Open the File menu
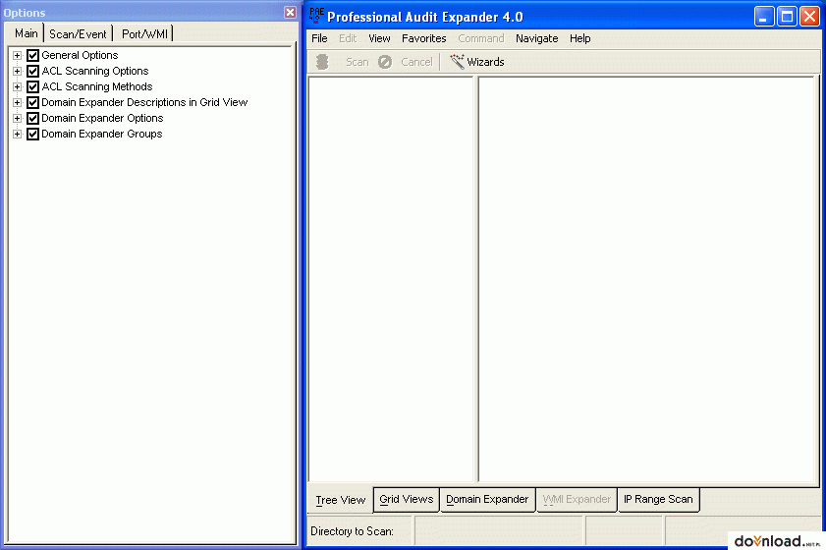826x550 pixels. click(x=319, y=38)
